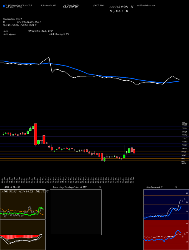Click the 'Stochastics & R' panel title
The width and height of the screenshot is (189, 250).
[155, 187]
